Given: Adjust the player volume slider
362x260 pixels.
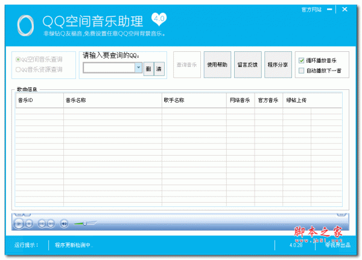Looking at the screenshot, I should point(85,223).
